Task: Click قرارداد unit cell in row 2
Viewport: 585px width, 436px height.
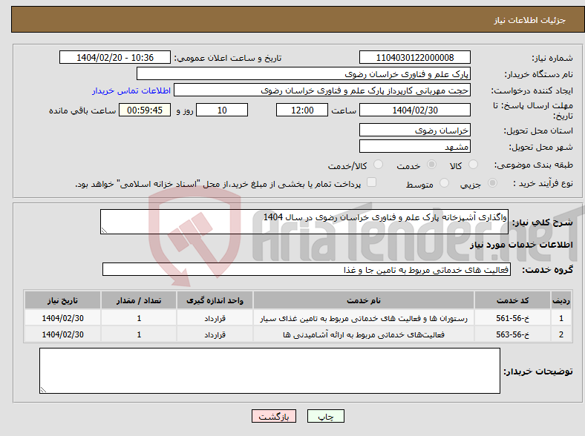Action: 215,334
